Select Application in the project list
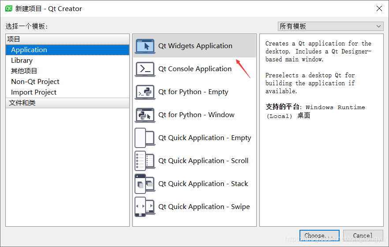This screenshot has height=247, width=389. coord(67,49)
